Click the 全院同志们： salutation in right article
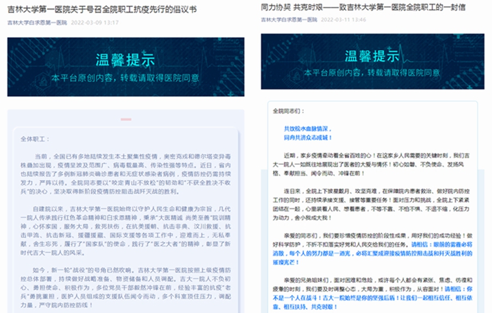 [x=289, y=111]
